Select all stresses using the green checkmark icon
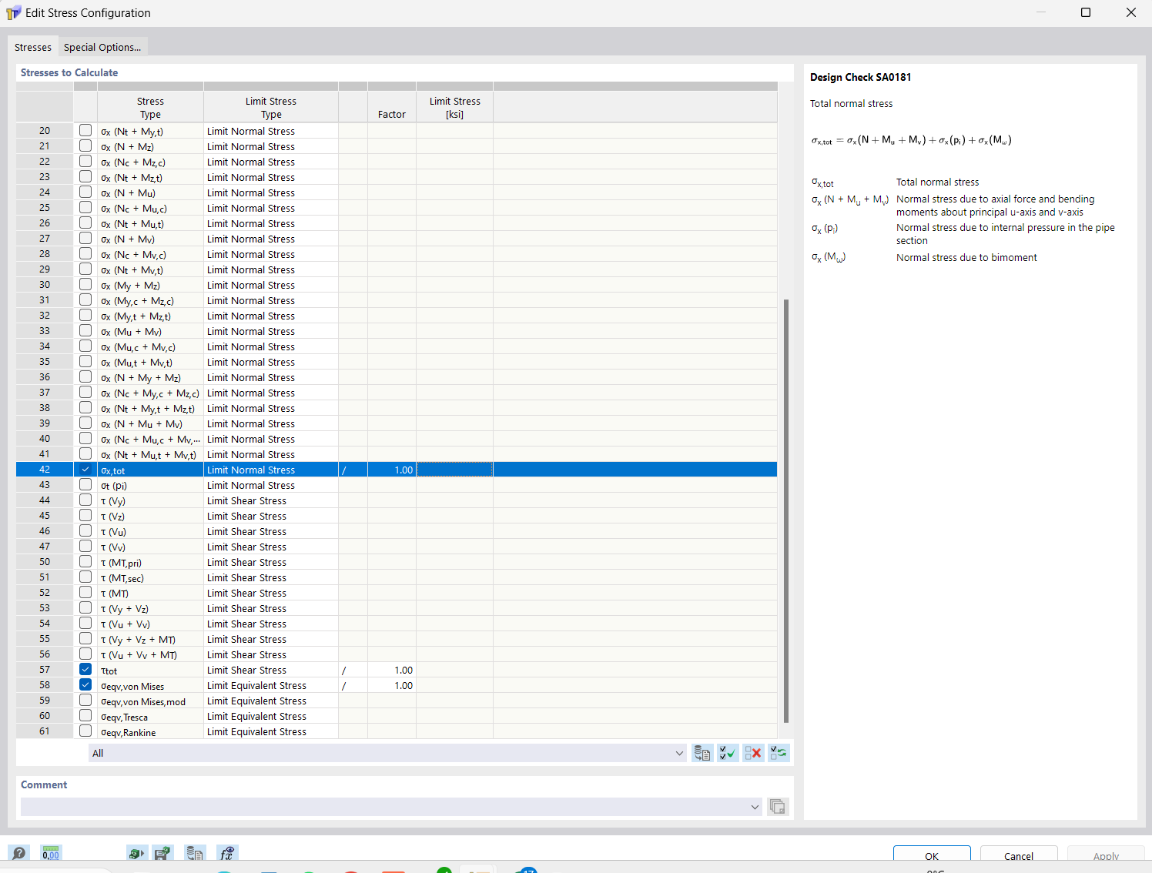Viewport: 1152px width, 873px height. (727, 752)
